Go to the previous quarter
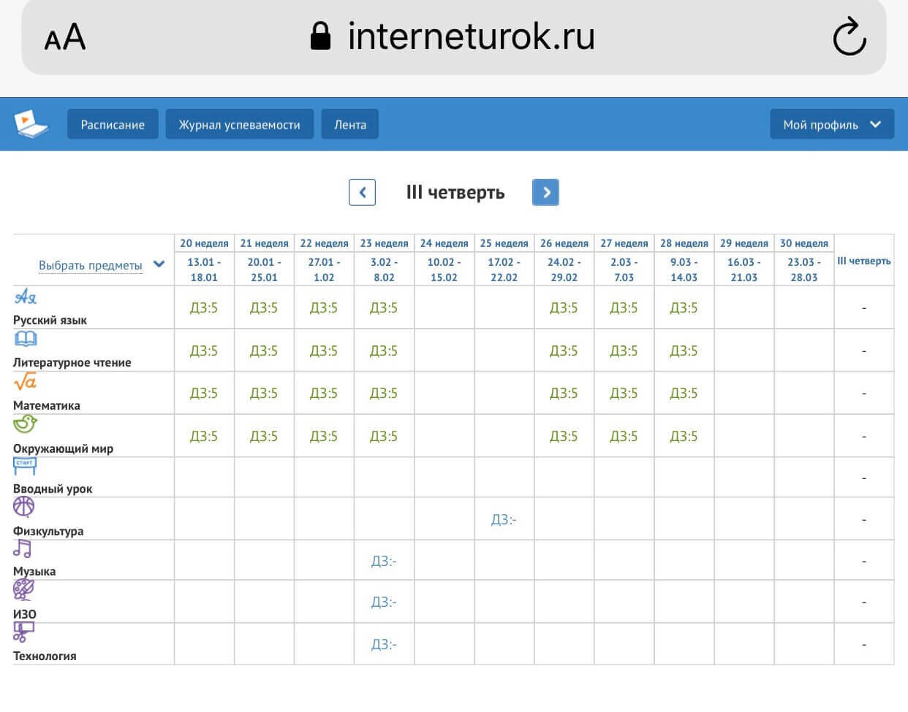 362,193
